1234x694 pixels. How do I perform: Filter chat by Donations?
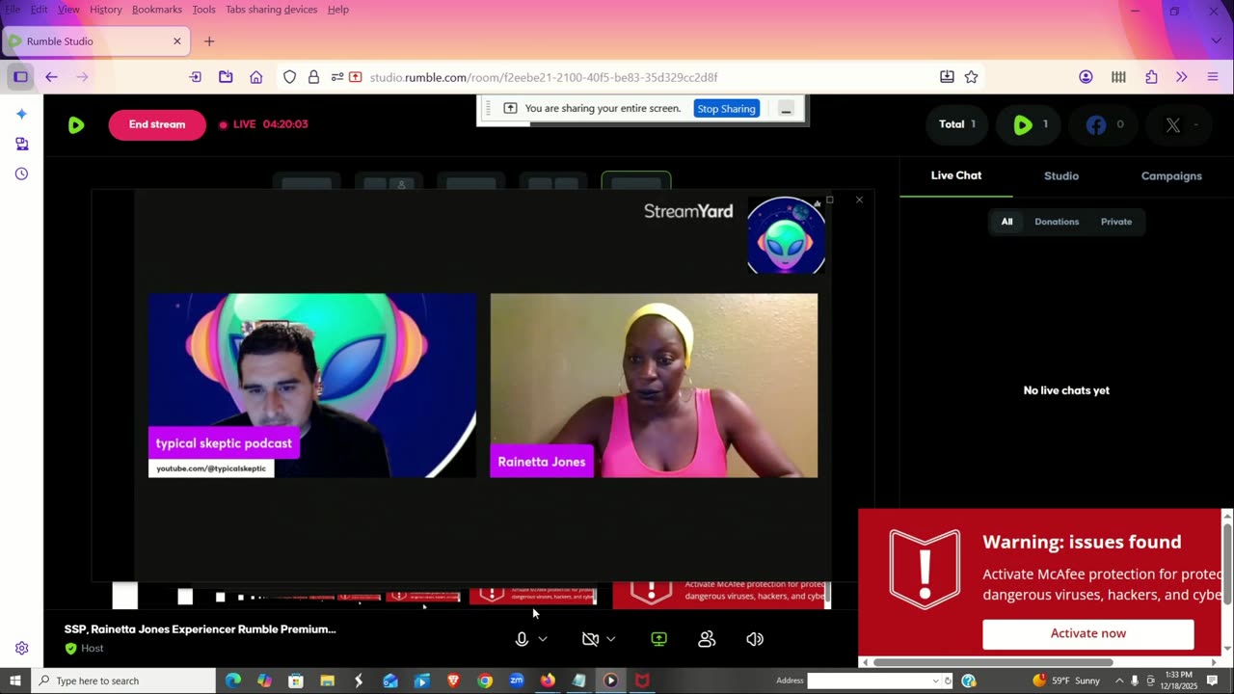1057,222
